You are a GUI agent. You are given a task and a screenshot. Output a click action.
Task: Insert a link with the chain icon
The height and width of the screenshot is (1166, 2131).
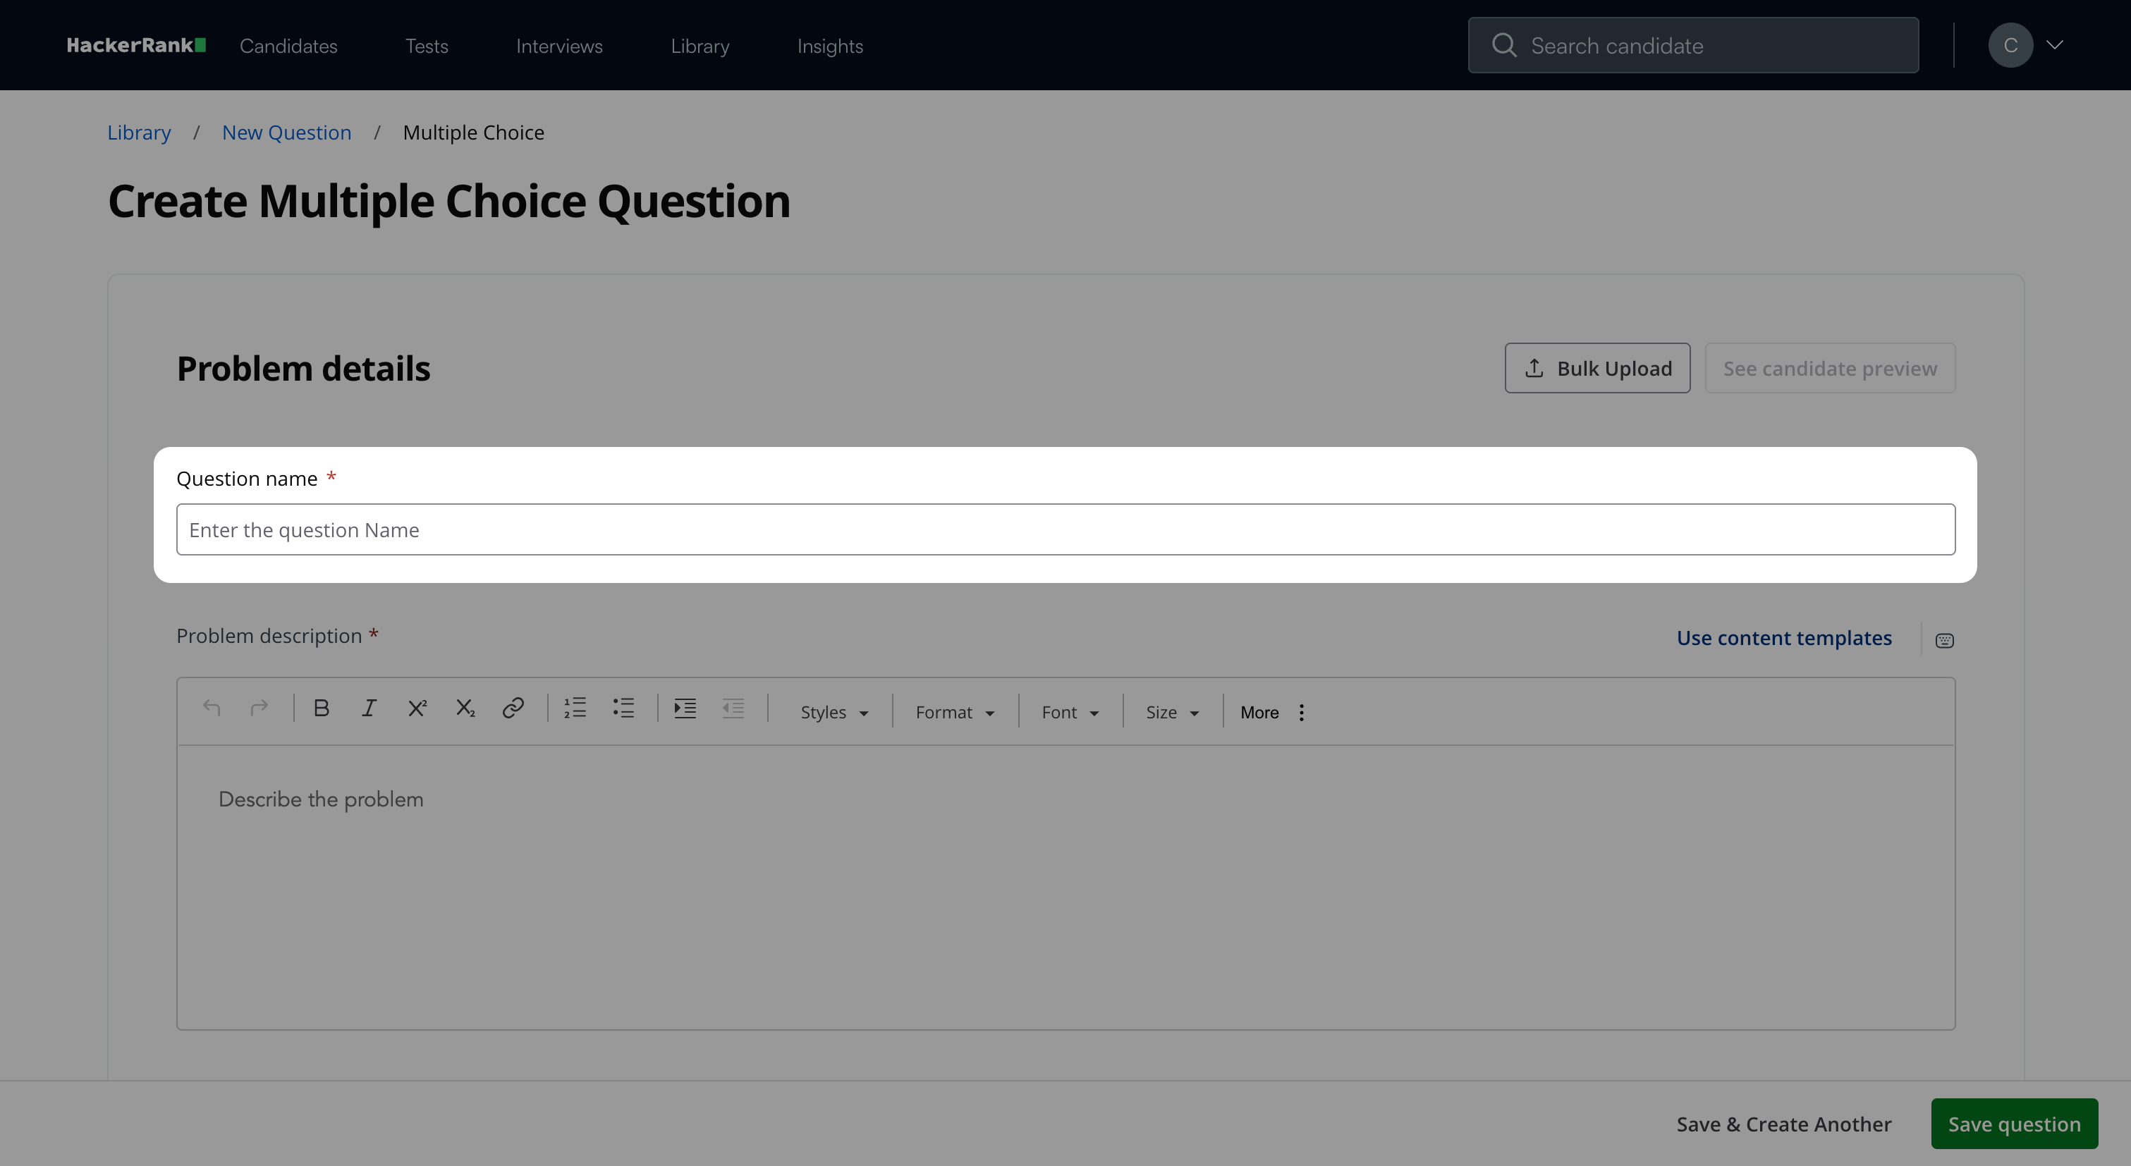[x=513, y=708]
